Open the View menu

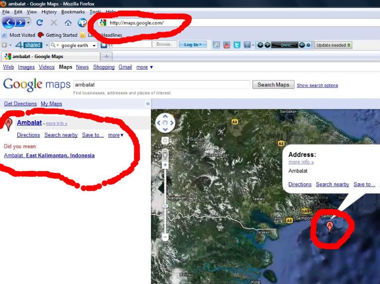point(32,12)
